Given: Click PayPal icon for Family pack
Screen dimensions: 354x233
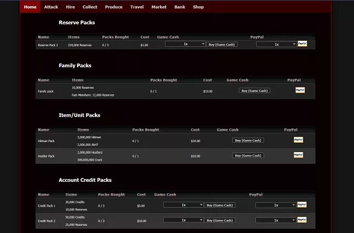Looking at the screenshot, I should click(300, 90).
